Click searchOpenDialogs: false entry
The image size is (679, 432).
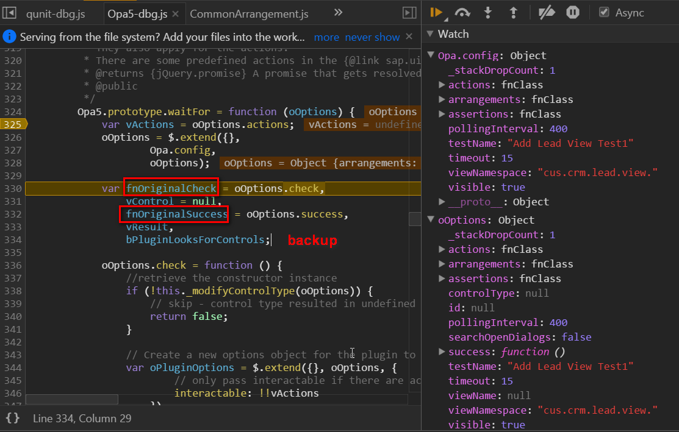[x=520, y=338]
